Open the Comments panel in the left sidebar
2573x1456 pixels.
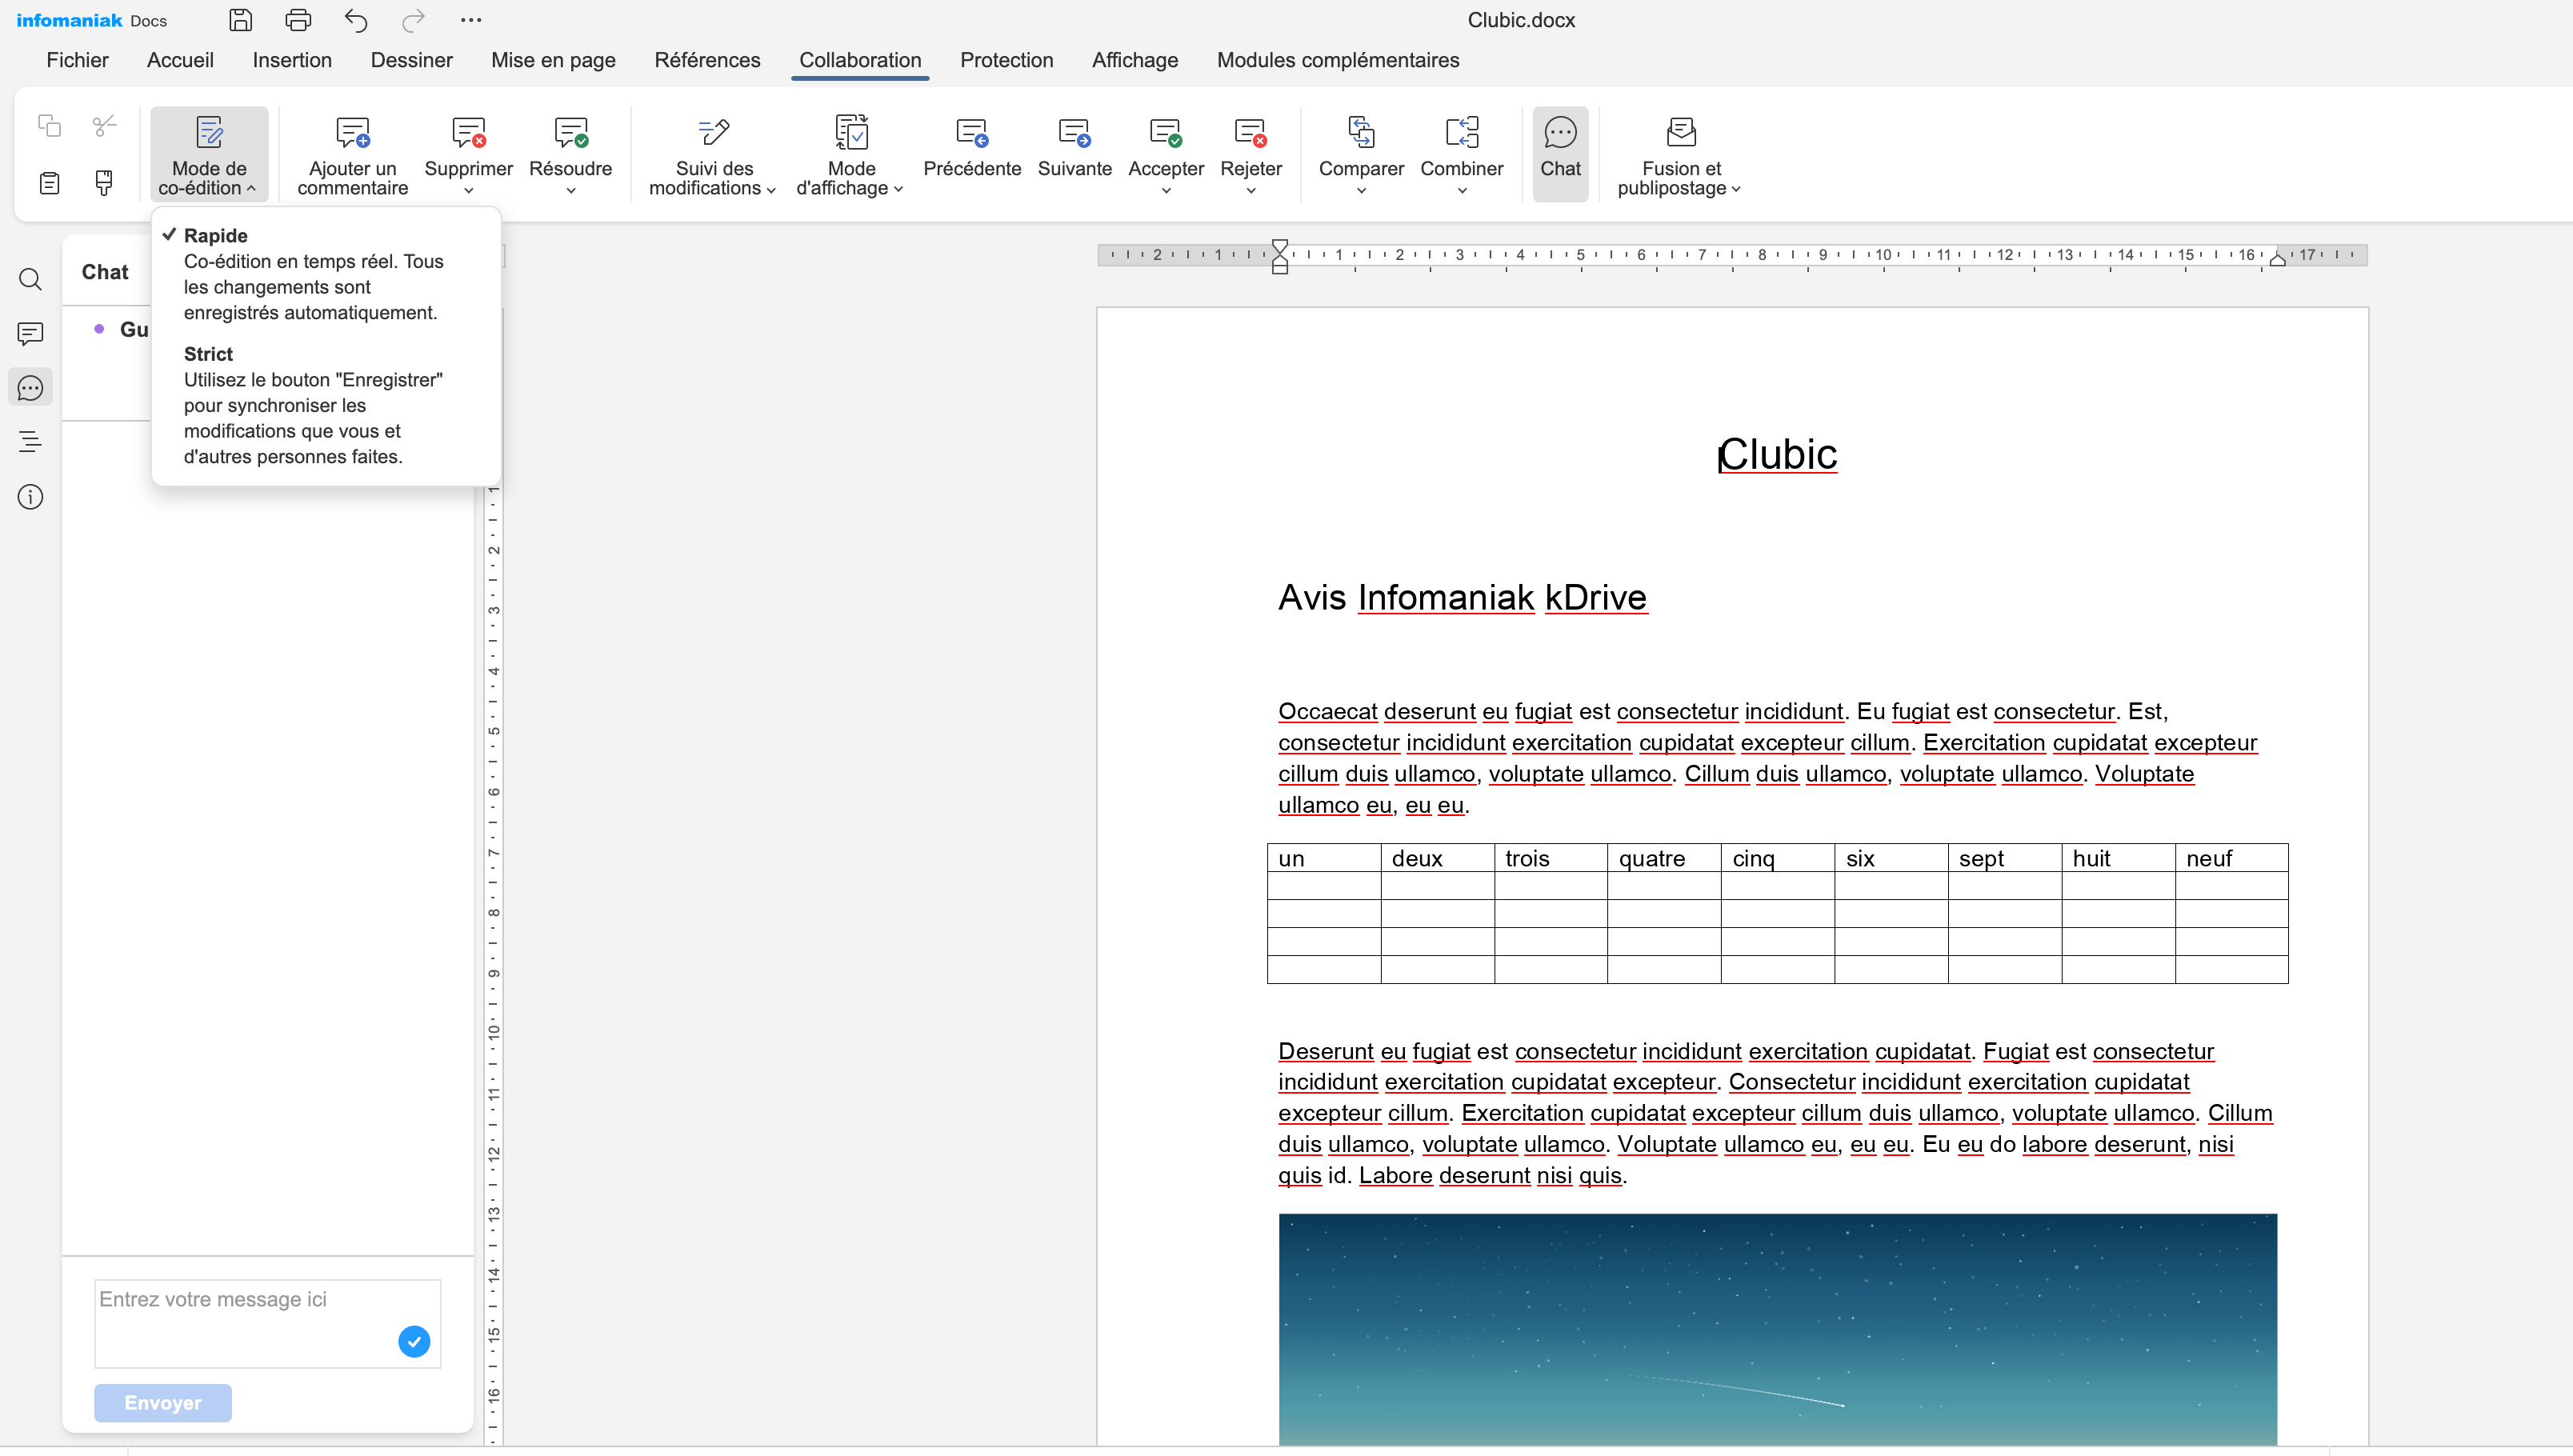(x=31, y=333)
